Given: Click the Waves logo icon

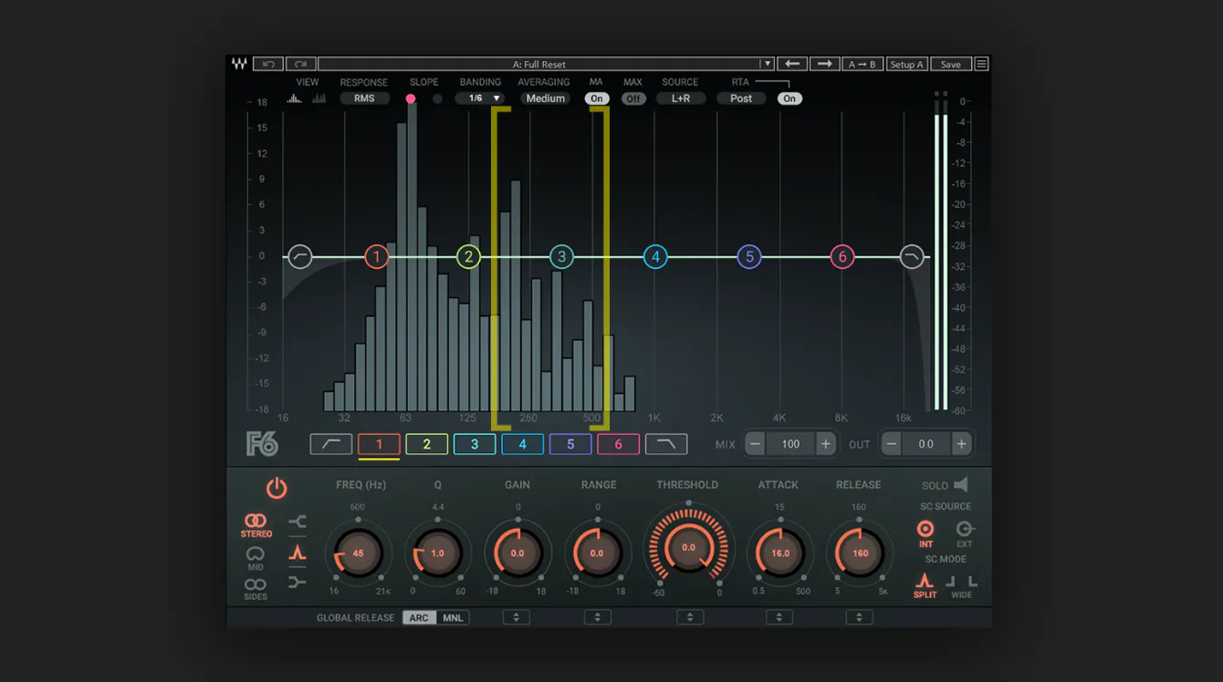Looking at the screenshot, I should coord(239,64).
